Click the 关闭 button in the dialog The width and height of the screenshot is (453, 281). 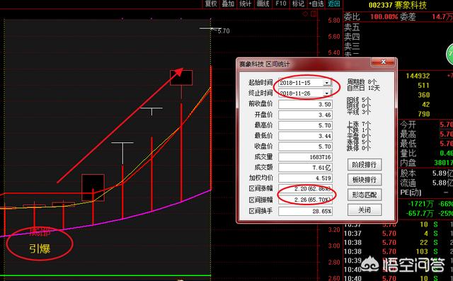pyautogui.click(x=365, y=210)
